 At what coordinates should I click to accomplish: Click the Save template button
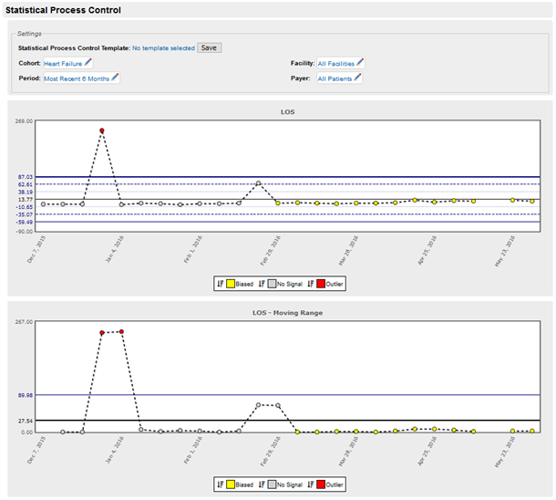209,48
